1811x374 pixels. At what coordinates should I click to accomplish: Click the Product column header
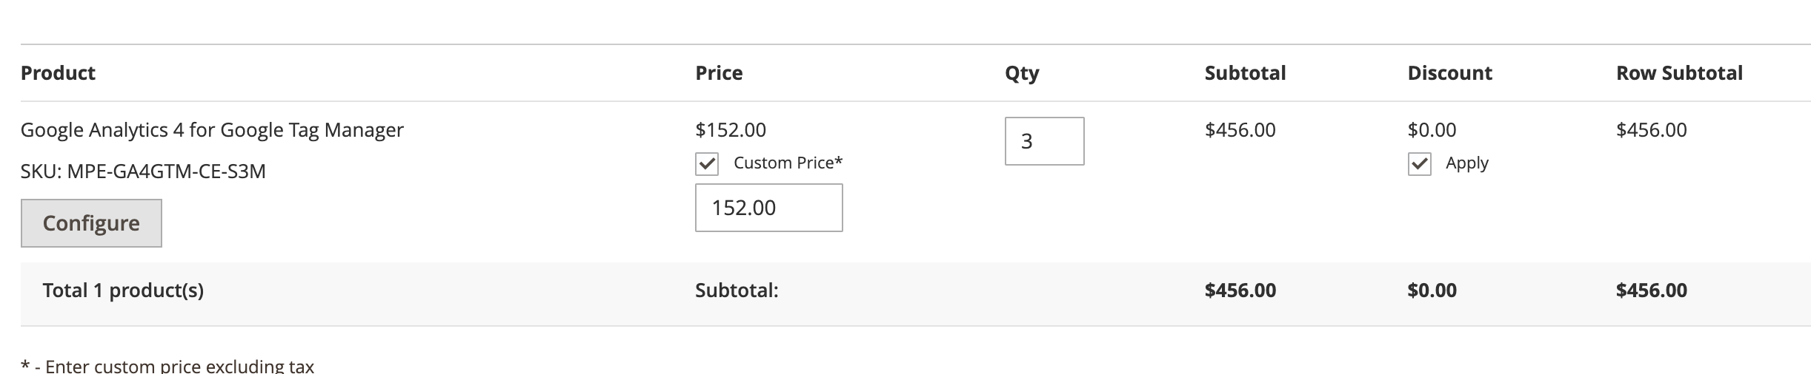tap(58, 73)
